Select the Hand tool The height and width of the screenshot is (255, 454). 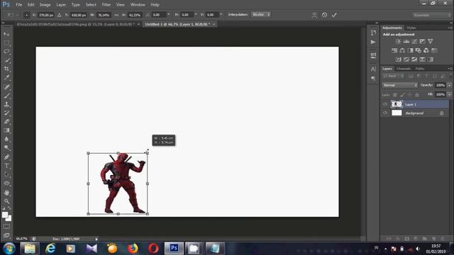coord(6,193)
